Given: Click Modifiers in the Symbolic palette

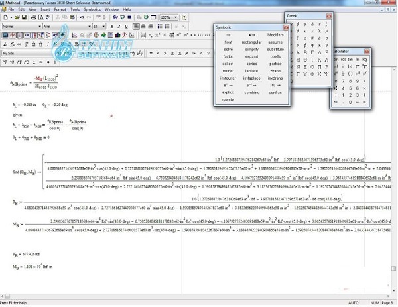Looking at the screenshot, I should (275, 35).
